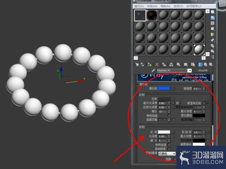Click the 反射 退出颜色 black swatch

pyautogui.click(x=199, y=116)
